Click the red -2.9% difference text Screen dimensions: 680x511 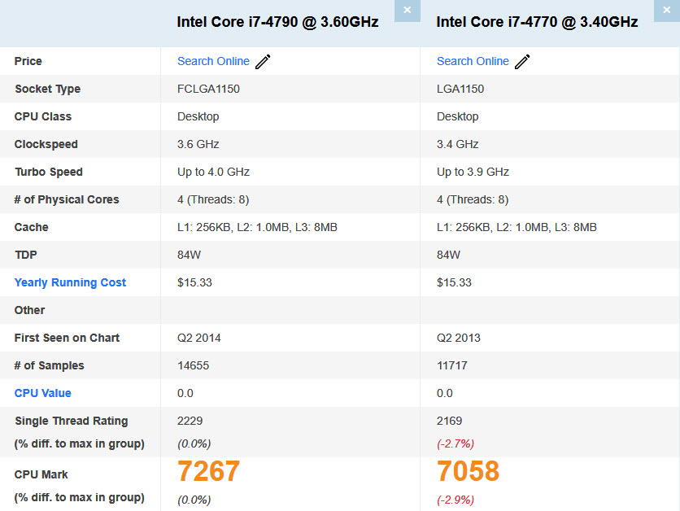point(456,499)
